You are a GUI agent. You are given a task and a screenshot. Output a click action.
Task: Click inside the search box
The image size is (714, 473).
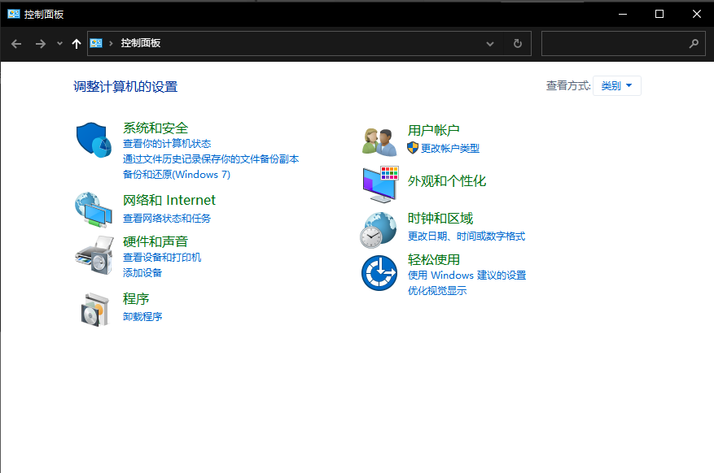tap(623, 43)
